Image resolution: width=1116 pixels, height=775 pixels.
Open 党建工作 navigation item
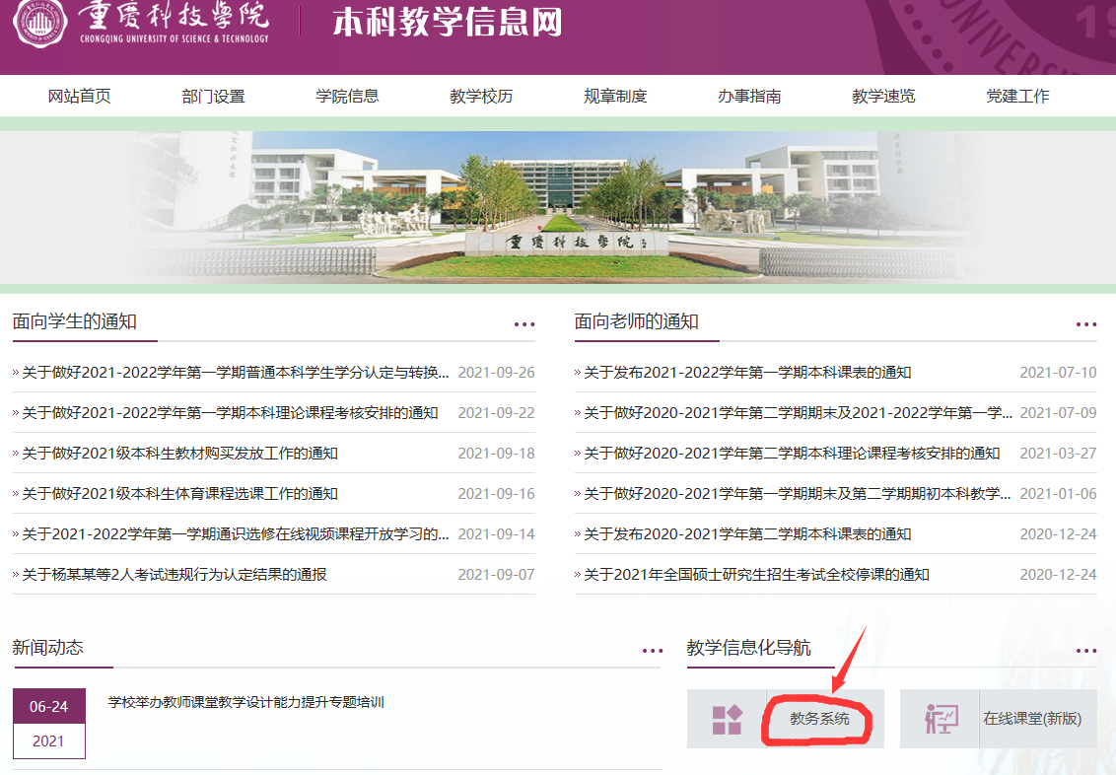pos(1017,96)
